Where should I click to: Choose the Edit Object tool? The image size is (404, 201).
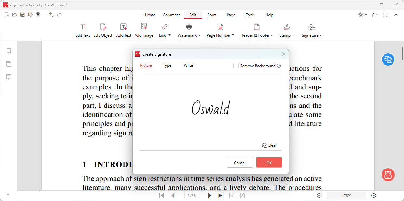pyautogui.click(x=103, y=30)
